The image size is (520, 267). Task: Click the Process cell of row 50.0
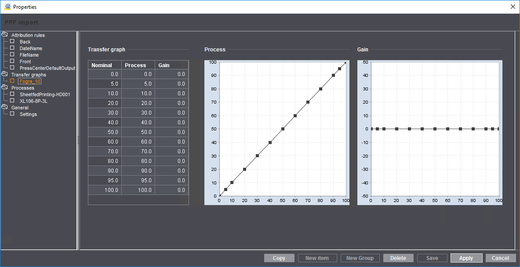(138, 132)
